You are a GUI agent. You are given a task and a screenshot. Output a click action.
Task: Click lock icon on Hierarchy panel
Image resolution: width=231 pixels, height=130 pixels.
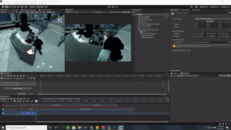tap(165, 10)
